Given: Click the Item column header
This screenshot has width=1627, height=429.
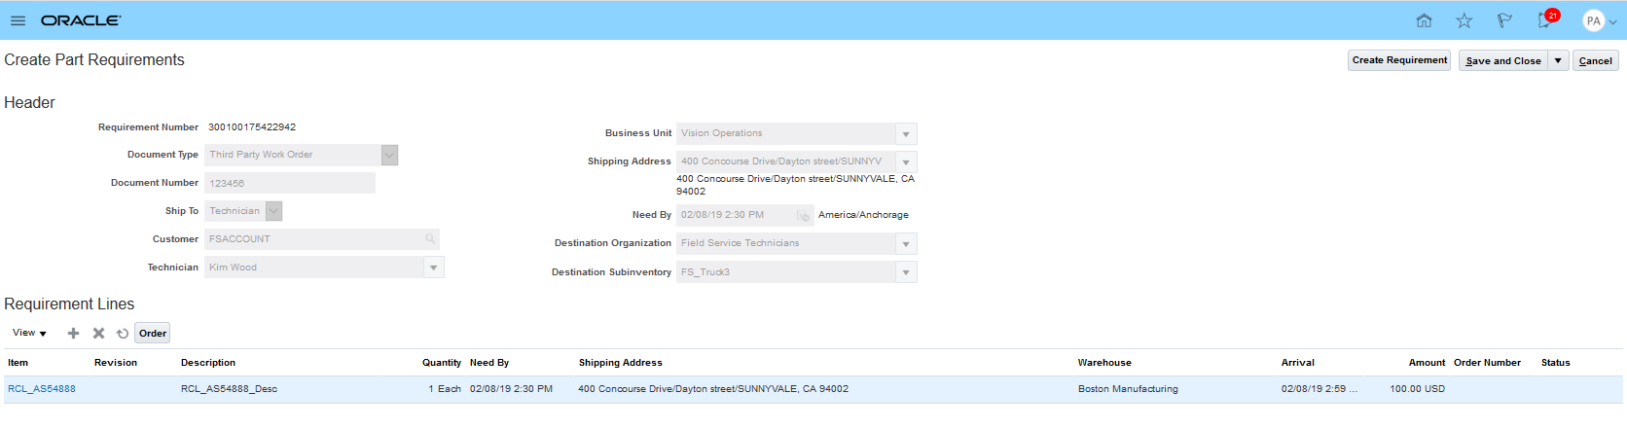Looking at the screenshot, I should [18, 363].
